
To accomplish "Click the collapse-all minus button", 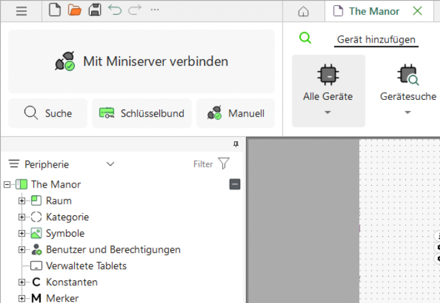I will click(235, 184).
